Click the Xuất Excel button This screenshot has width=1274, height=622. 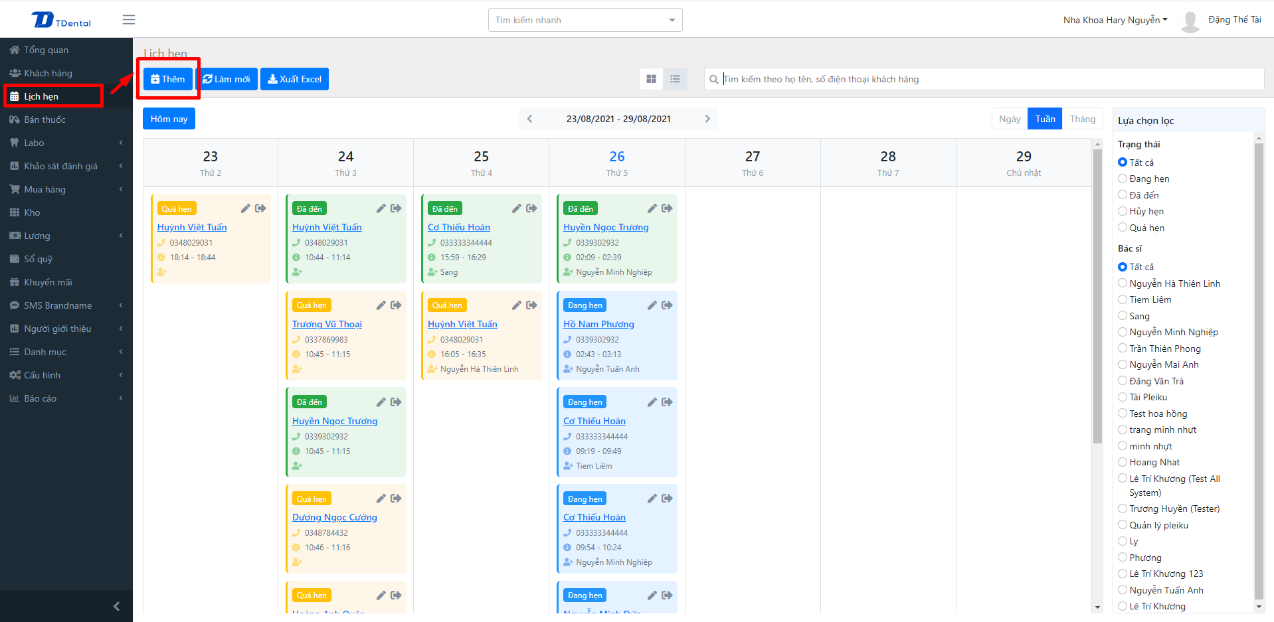(294, 79)
